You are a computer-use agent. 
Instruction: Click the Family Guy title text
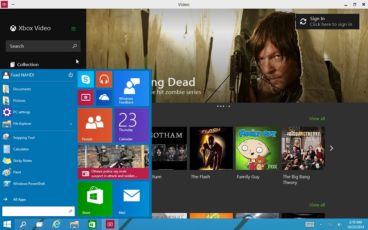(x=248, y=177)
